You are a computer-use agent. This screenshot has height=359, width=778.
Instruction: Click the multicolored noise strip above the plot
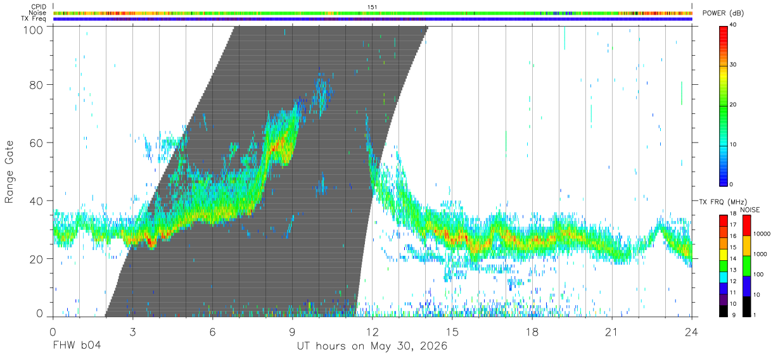tap(373, 13)
